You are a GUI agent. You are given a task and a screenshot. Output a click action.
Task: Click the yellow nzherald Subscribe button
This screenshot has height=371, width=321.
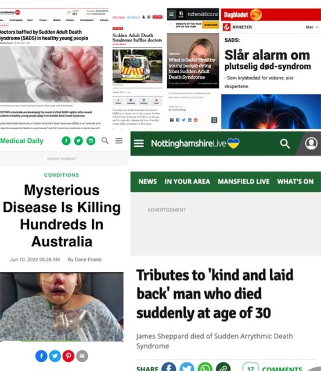210,25
